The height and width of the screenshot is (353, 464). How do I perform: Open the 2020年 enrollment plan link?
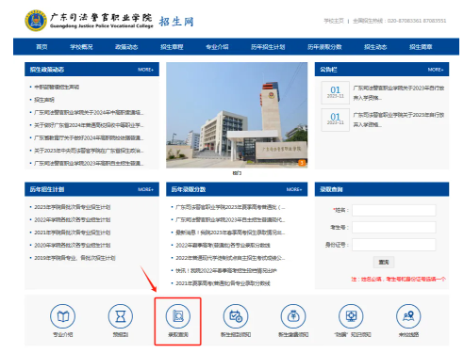(73, 245)
